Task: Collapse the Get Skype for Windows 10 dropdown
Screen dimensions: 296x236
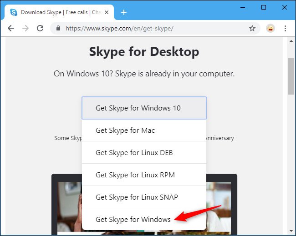Action: pos(144,108)
